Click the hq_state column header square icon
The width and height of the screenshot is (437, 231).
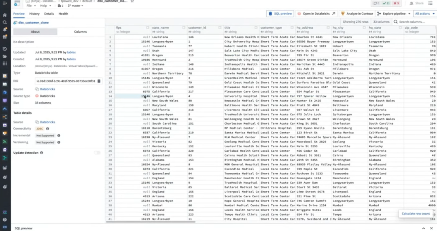click(400, 28)
